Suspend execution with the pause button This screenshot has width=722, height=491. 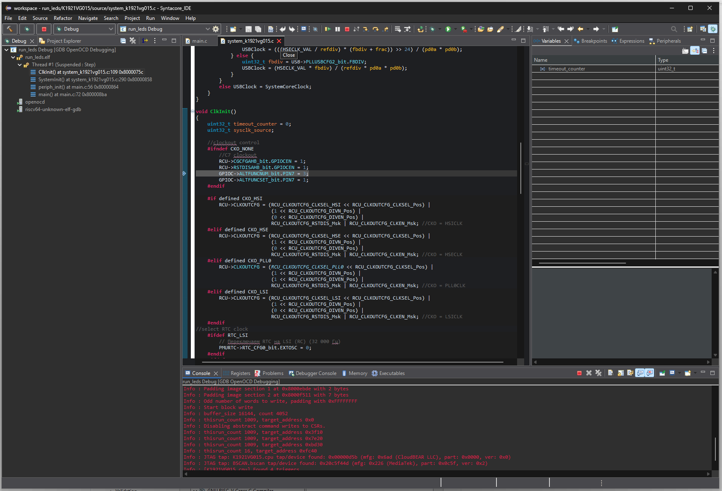[x=337, y=29]
